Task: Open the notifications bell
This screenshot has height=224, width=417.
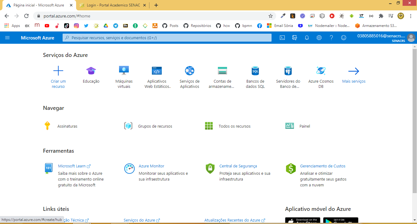Action: point(307,38)
